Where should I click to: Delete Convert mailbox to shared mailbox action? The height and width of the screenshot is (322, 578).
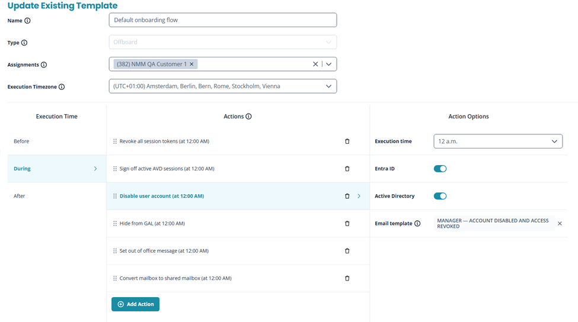[x=347, y=278]
